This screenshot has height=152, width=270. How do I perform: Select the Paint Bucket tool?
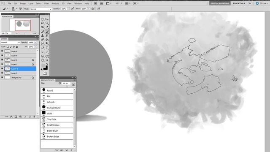(x=47, y=39)
